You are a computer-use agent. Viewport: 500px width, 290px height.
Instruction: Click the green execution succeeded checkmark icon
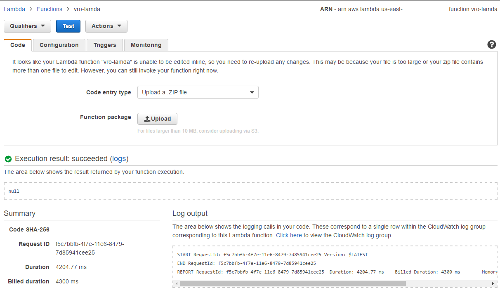click(x=8, y=159)
